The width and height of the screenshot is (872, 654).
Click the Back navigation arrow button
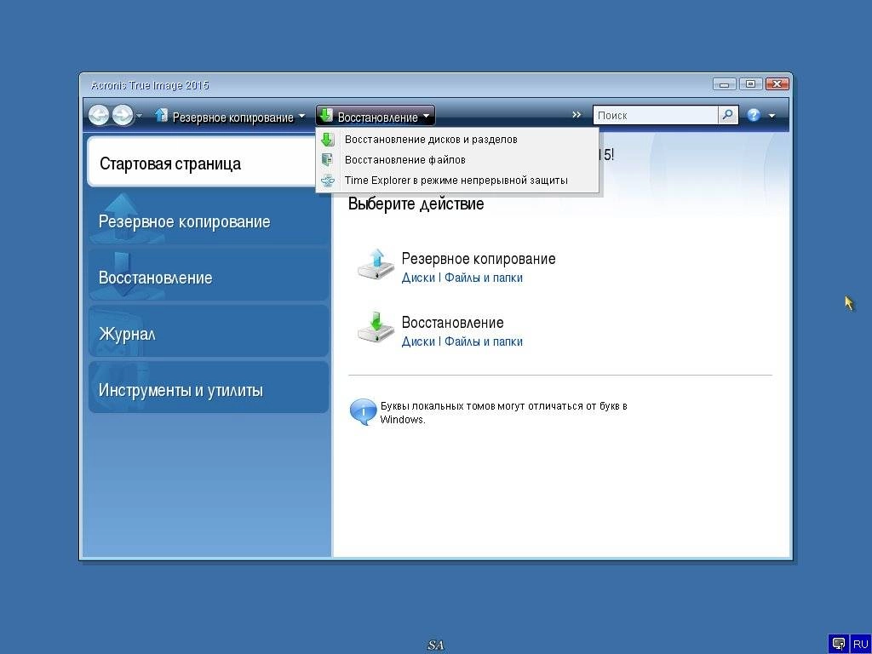(x=99, y=116)
